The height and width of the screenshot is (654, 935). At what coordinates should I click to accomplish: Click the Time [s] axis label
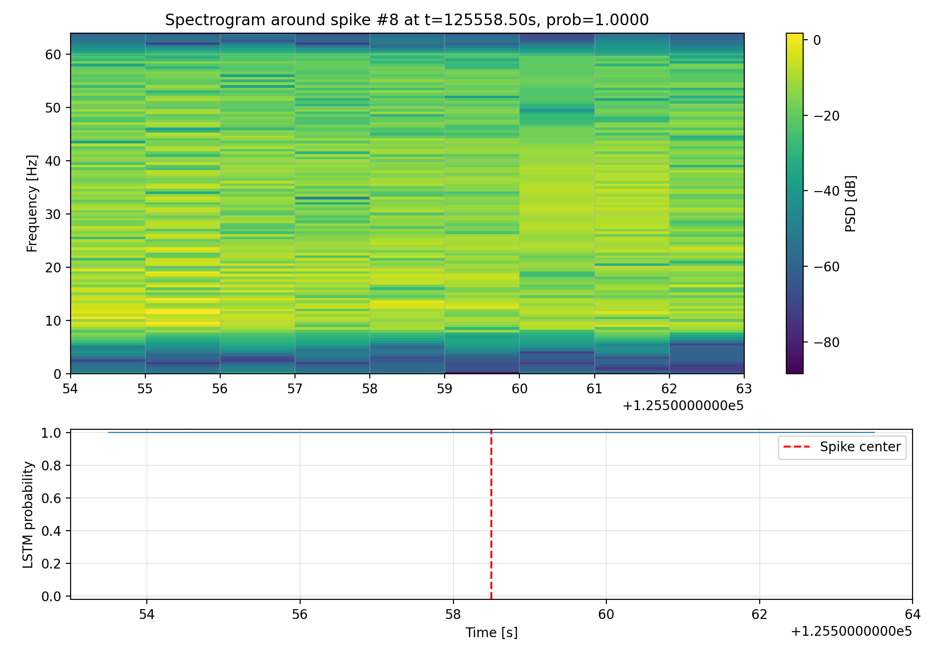491,633
